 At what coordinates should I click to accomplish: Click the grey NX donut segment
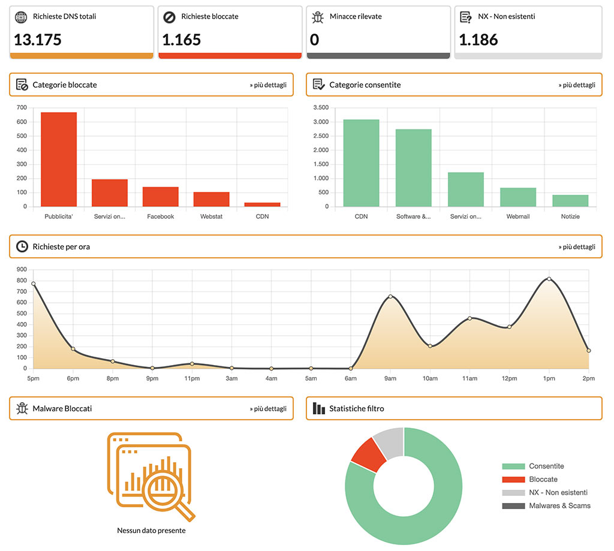(x=390, y=442)
